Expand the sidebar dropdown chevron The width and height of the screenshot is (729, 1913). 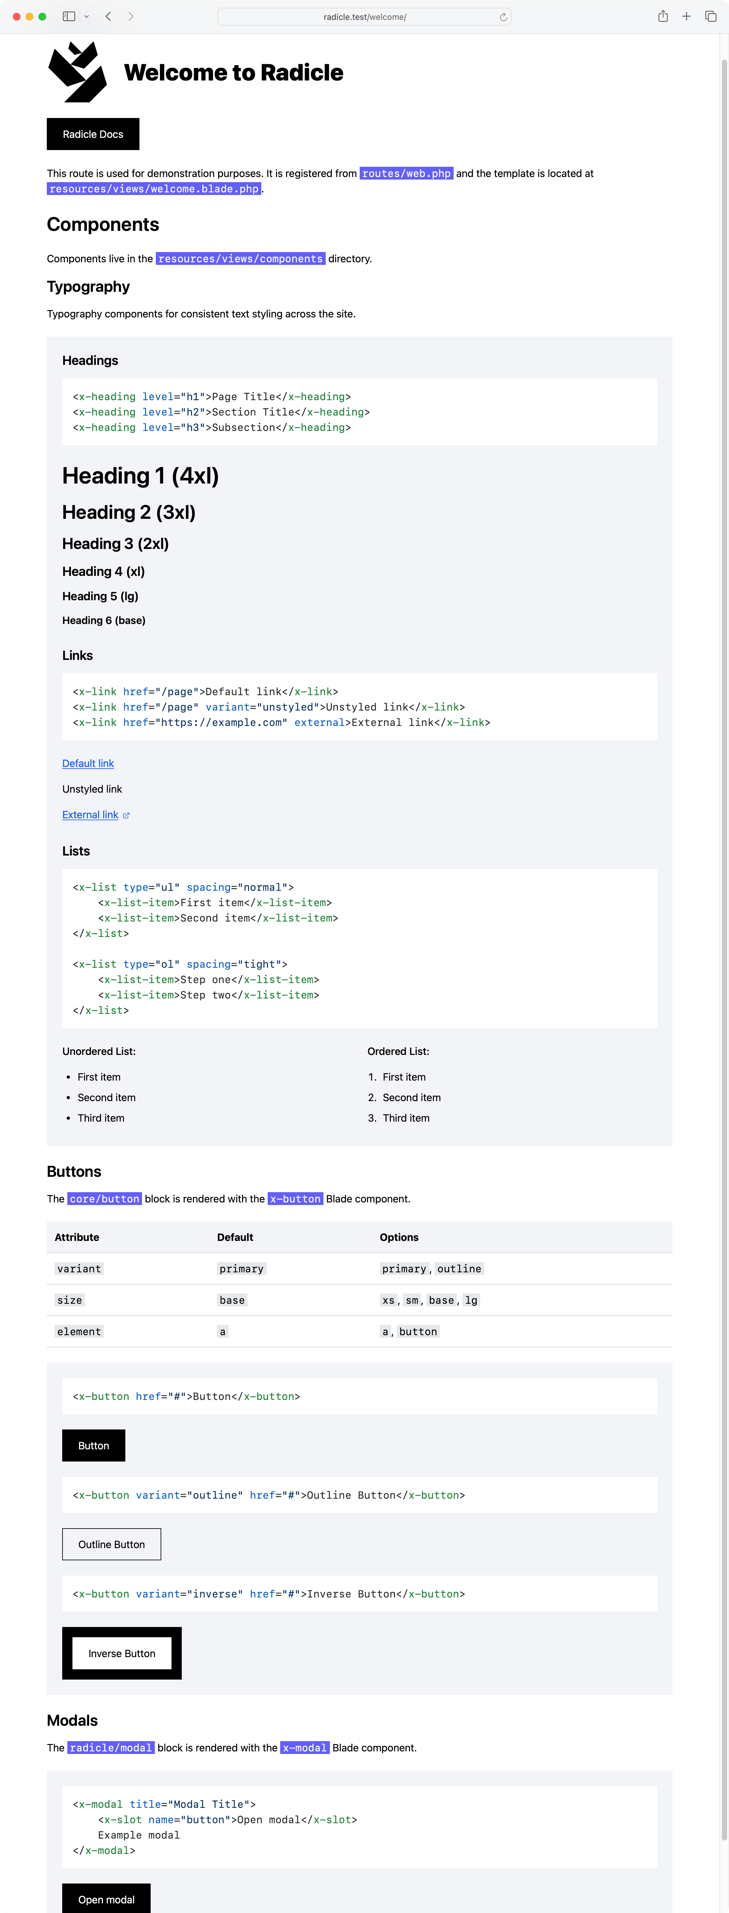(87, 16)
